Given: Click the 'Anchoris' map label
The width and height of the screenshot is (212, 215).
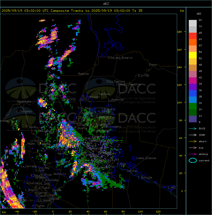Looking at the screenshot, I should (60, 174).
